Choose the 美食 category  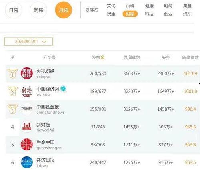point(187,6)
